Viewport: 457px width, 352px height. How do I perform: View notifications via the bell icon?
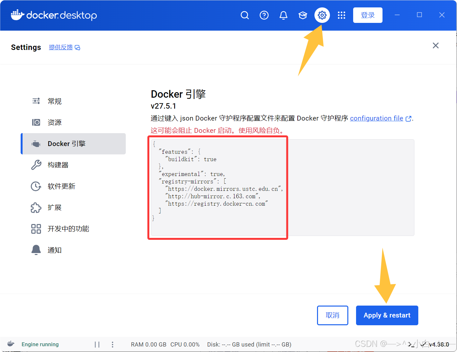(283, 15)
